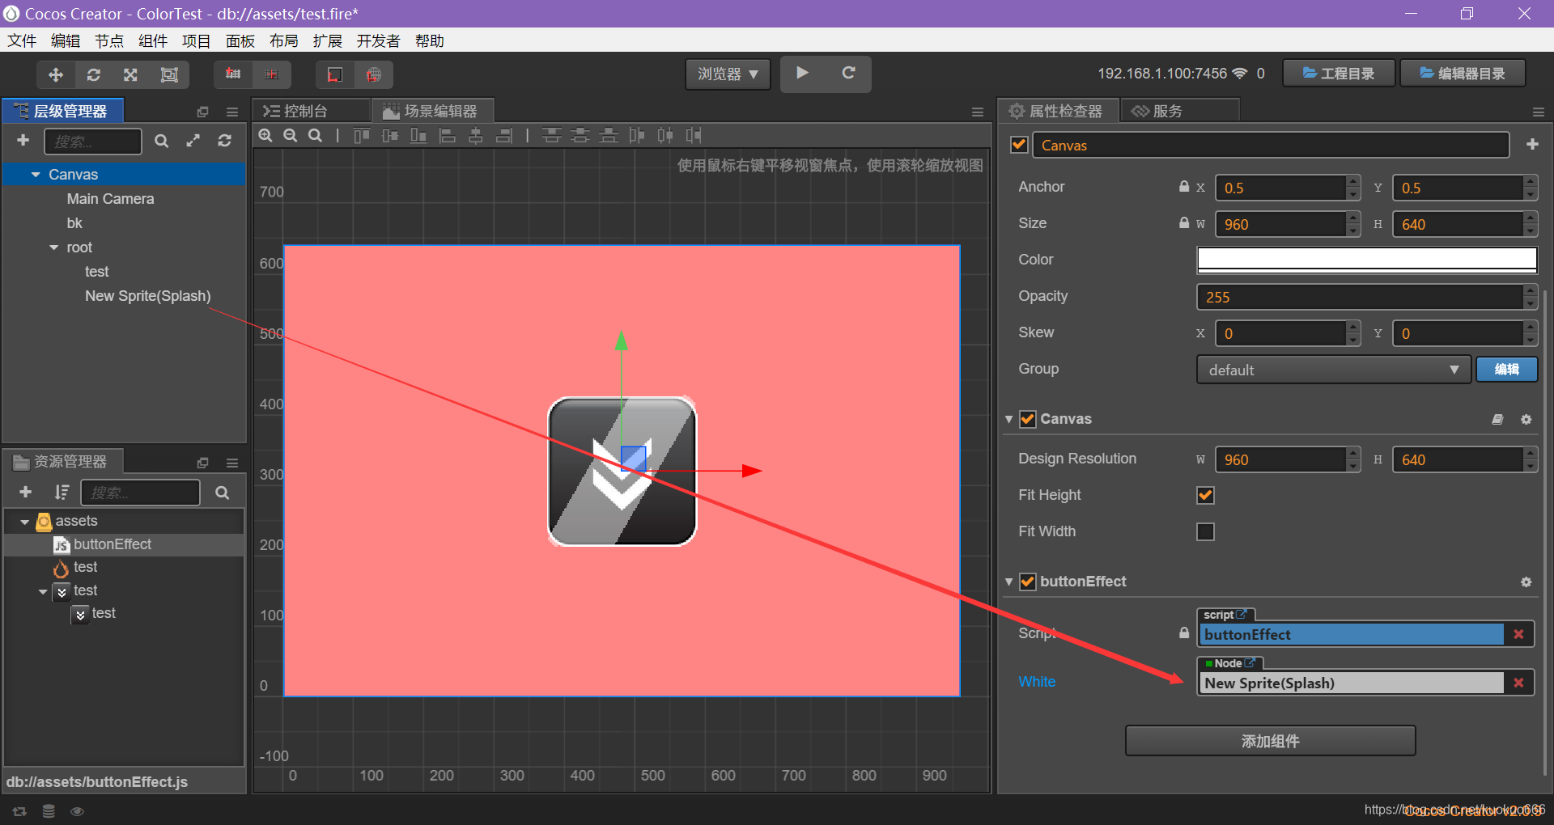
Task: Remove buttonEffect script reference
Action: [x=1518, y=634]
